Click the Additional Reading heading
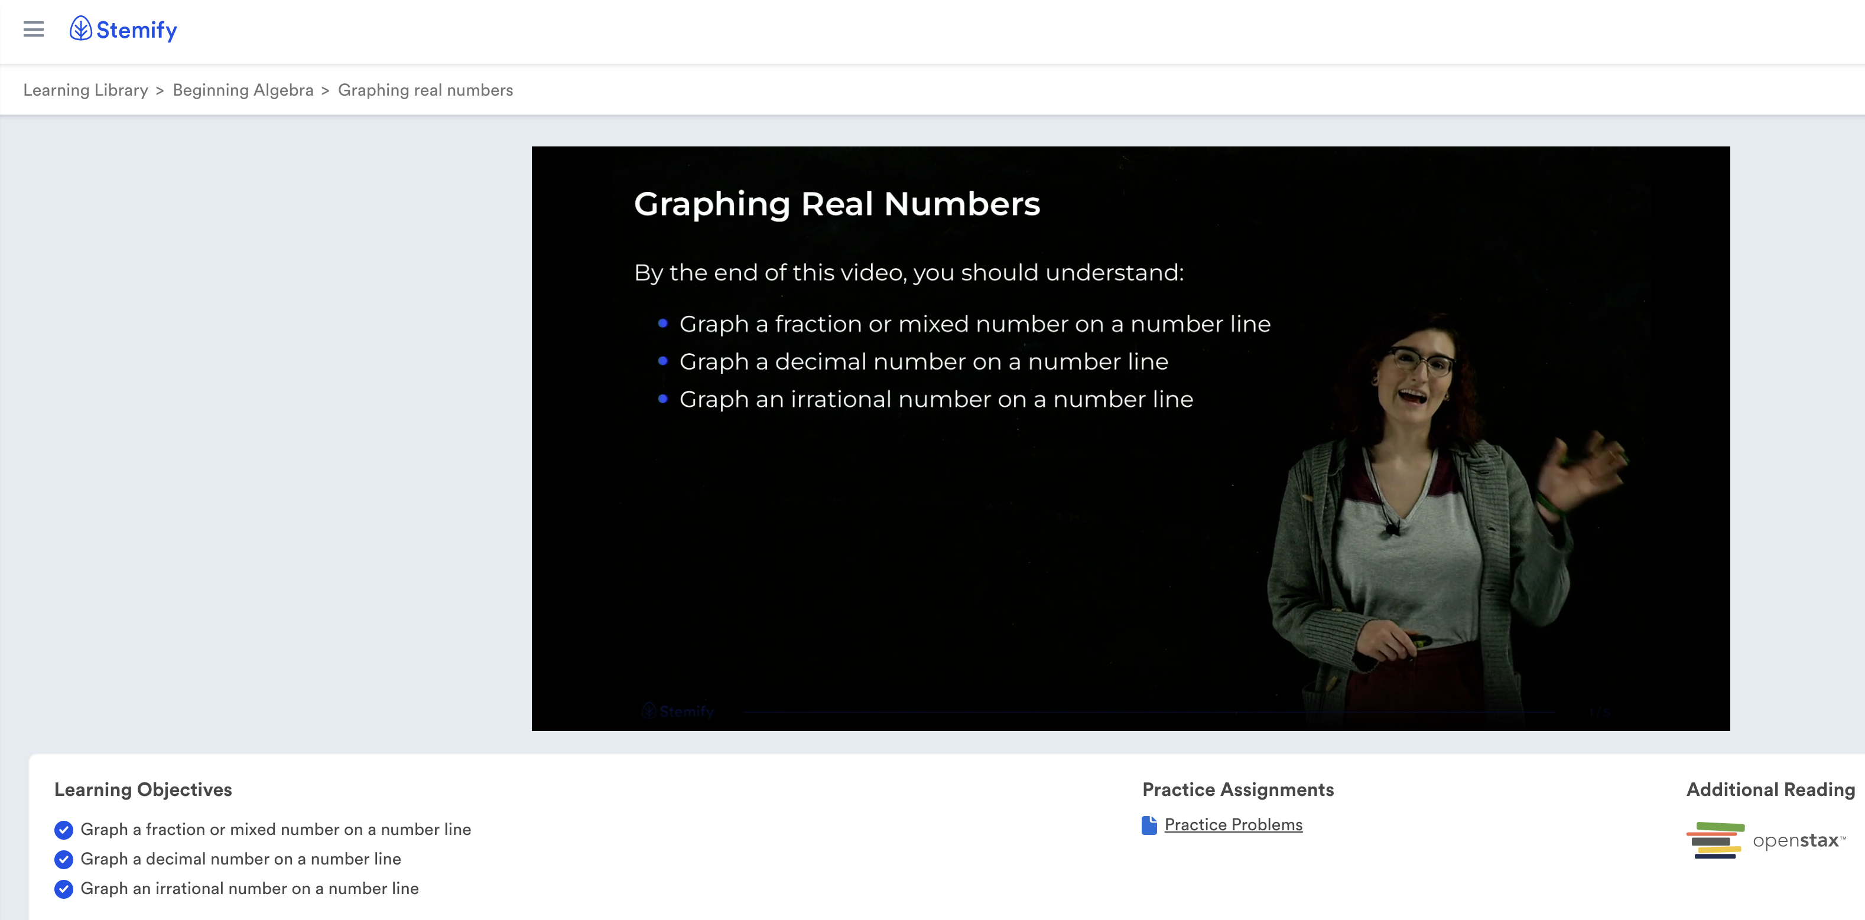This screenshot has height=920, width=1865. pyautogui.click(x=1770, y=789)
